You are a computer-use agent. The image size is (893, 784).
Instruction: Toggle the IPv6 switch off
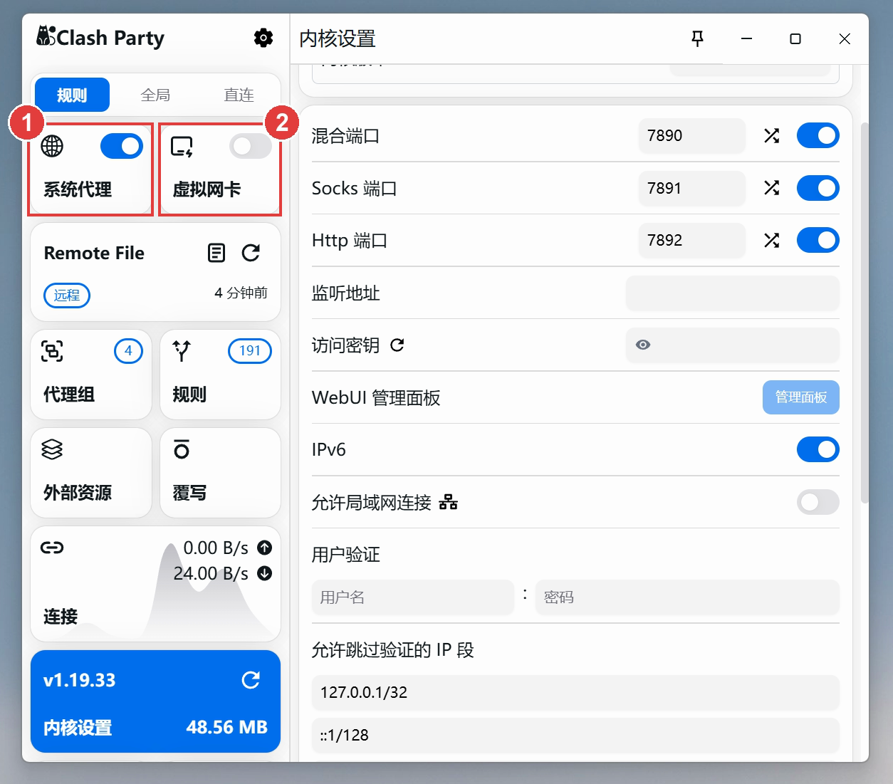(x=818, y=449)
